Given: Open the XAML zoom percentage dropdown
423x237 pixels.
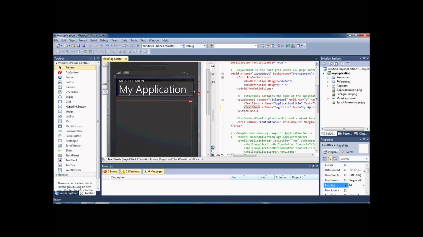Looking at the screenshot, I should 227,155.
